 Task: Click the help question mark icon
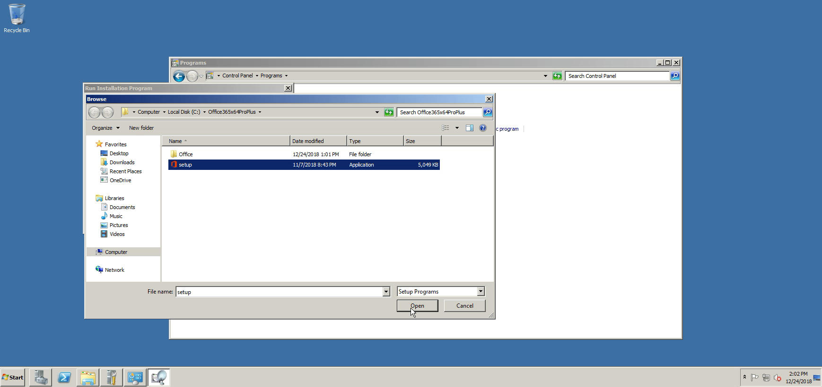pos(482,128)
